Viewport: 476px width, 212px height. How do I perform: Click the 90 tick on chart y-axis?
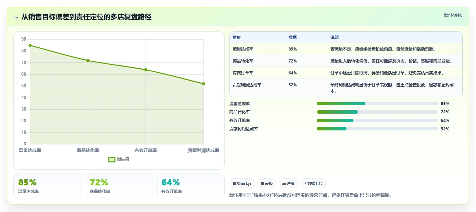tap(24, 39)
